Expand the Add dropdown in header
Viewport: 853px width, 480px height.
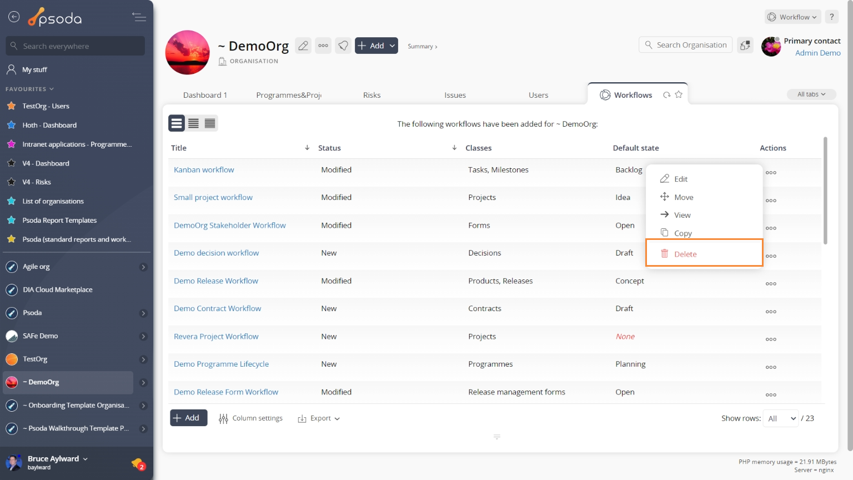click(393, 46)
